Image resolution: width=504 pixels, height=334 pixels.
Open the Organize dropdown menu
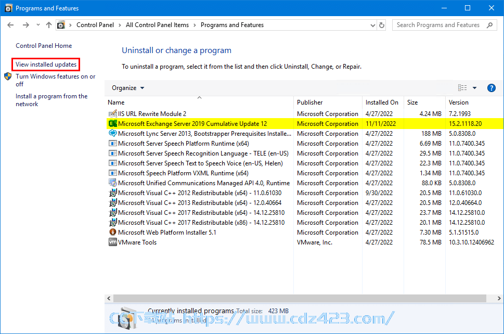coord(128,88)
